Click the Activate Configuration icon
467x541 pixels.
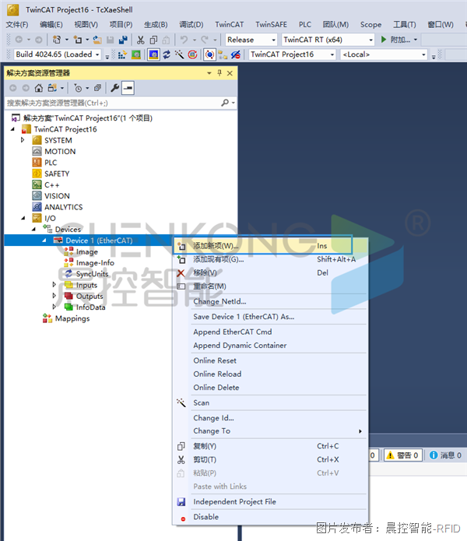pos(121,54)
